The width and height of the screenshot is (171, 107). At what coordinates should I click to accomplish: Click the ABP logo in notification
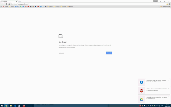point(142,91)
